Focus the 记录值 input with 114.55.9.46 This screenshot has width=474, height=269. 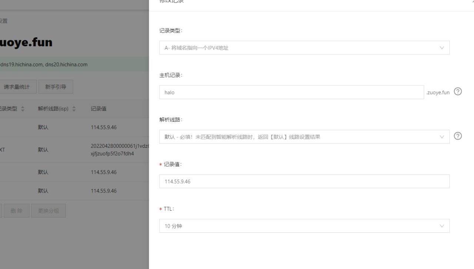tap(304, 181)
